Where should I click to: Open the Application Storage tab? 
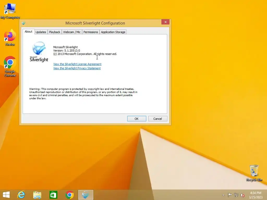[x=113, y=32]
